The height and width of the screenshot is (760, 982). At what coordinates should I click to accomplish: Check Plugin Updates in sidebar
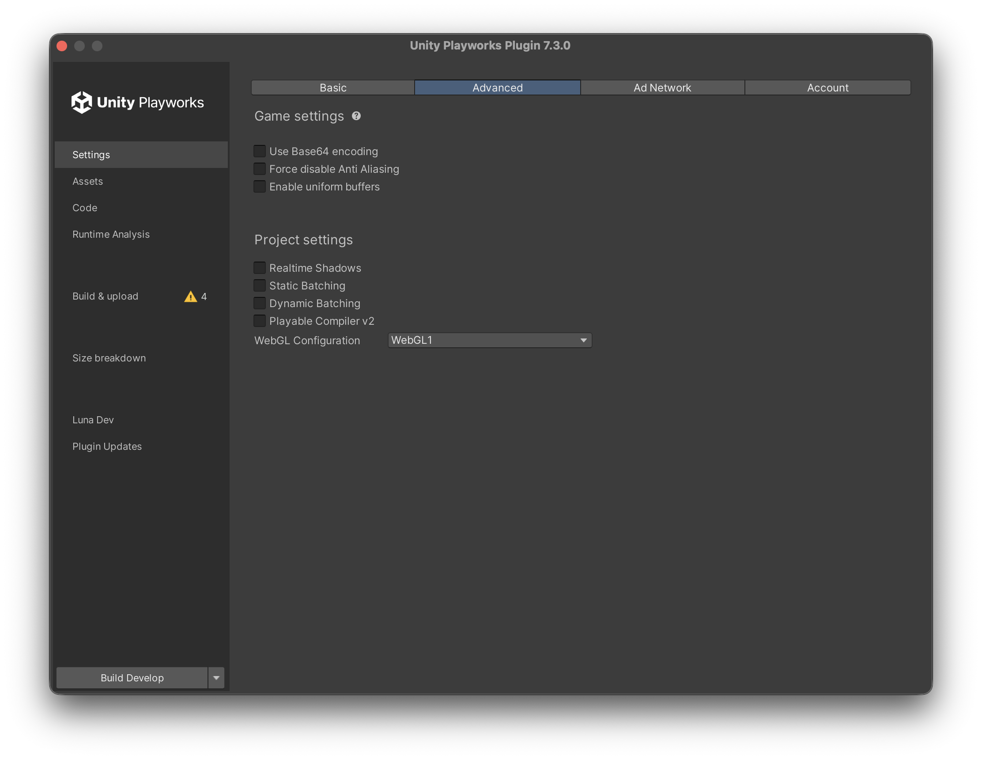click(x=141, y=446)
